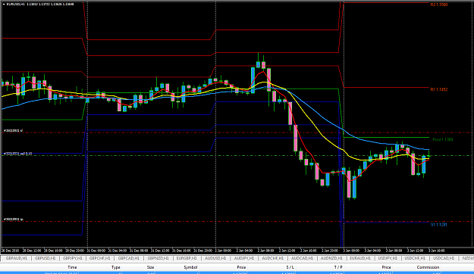Image resolution: width=474 pixels, height=274 pixels.
Task: Switch to the GBPAUD,H1 chart tab
Action: point(17,258)
